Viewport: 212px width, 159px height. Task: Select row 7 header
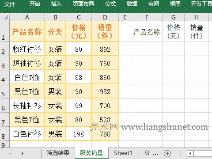[x=5, y=119]
